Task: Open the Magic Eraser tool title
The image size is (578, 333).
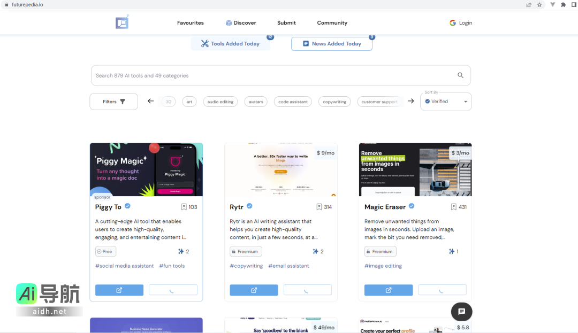Action: click(385, 207)
